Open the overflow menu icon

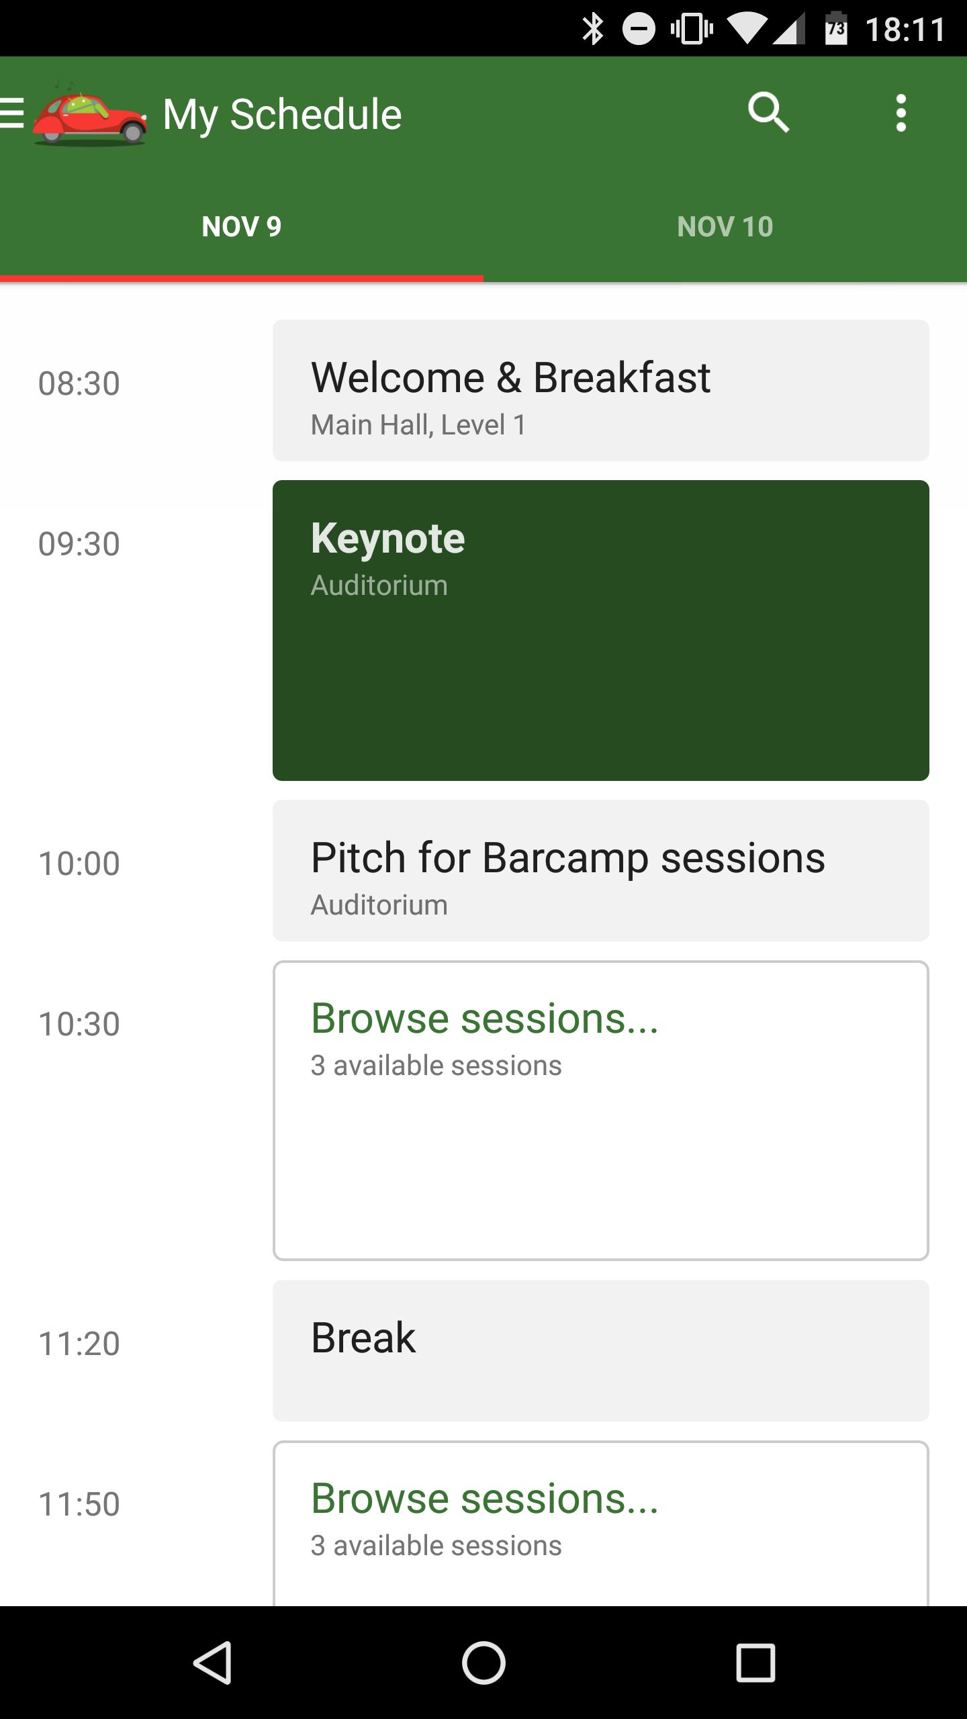click(901, 113)
